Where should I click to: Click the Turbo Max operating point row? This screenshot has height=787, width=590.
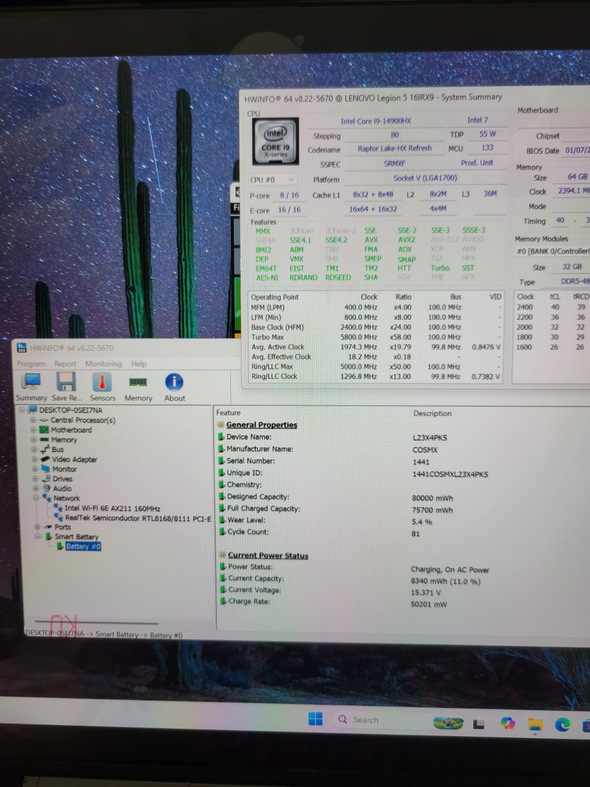[376, 337]
